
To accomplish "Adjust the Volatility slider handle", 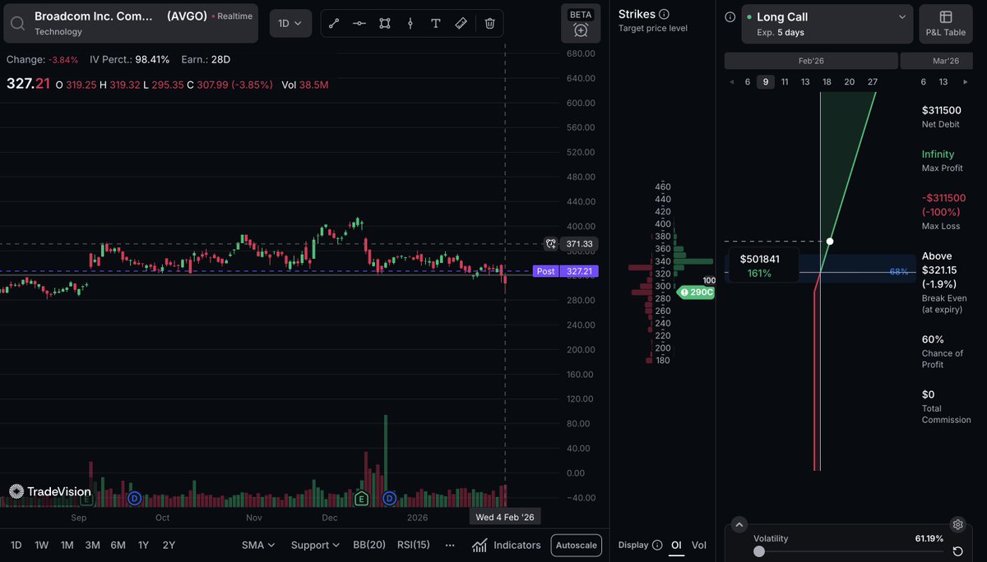I will click(x=759, y=551).
